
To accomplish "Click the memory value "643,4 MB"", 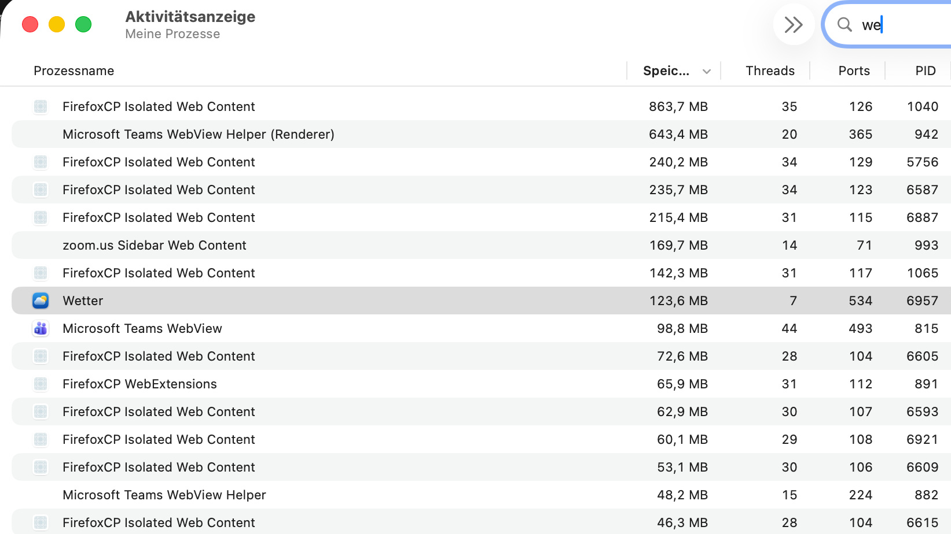I will pos(678,134).
